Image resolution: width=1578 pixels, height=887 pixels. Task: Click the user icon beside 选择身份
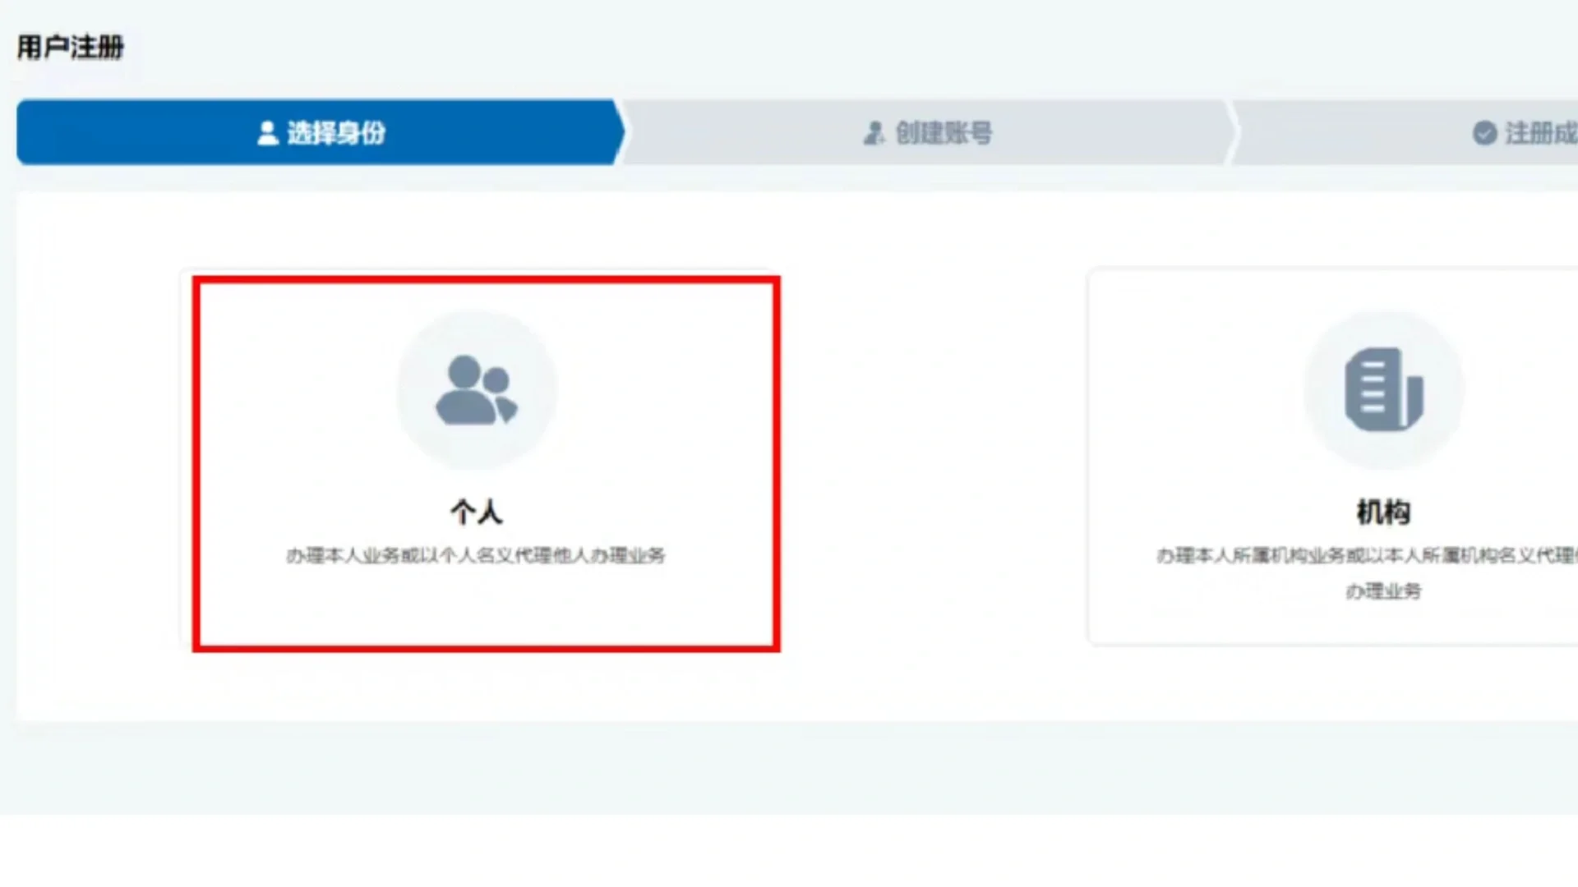tap(268, 133)
